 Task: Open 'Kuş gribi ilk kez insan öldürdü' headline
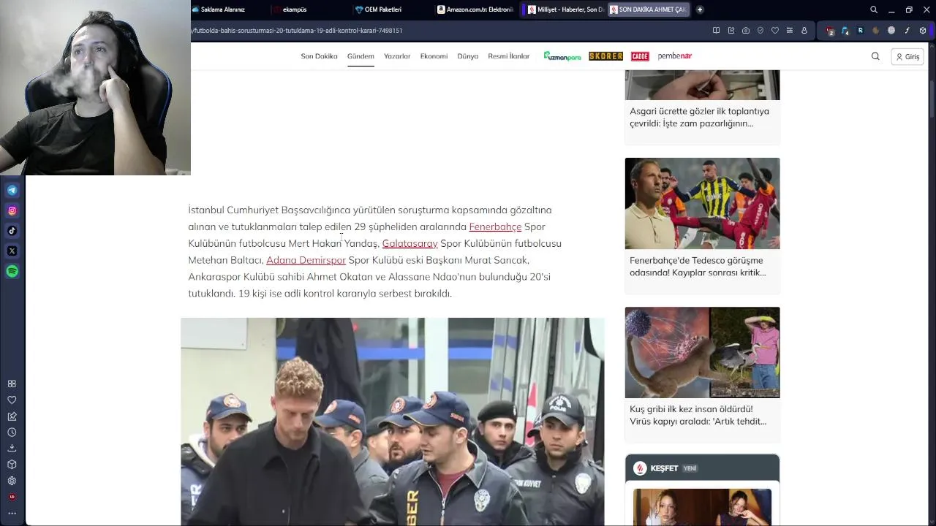tap(698, 415)
